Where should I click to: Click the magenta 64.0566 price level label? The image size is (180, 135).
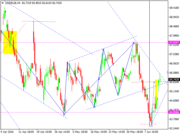174,112
